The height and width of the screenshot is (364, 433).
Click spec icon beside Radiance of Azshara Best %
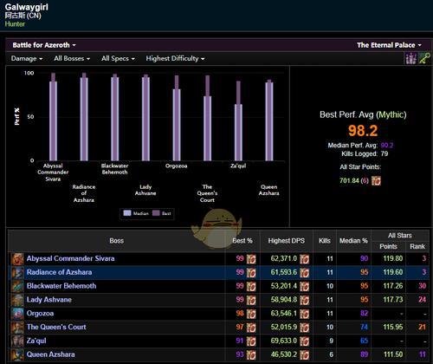[x=251, y=272]
